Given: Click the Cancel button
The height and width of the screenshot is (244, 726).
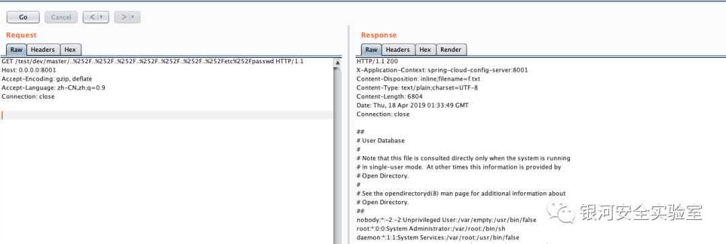Looking at the screenshot, I should [61, 17].
